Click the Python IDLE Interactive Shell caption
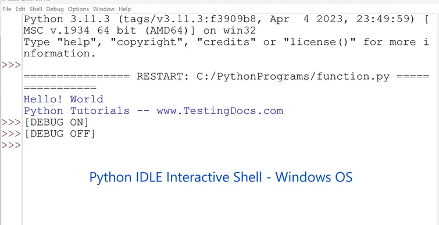 coord(220,177)
